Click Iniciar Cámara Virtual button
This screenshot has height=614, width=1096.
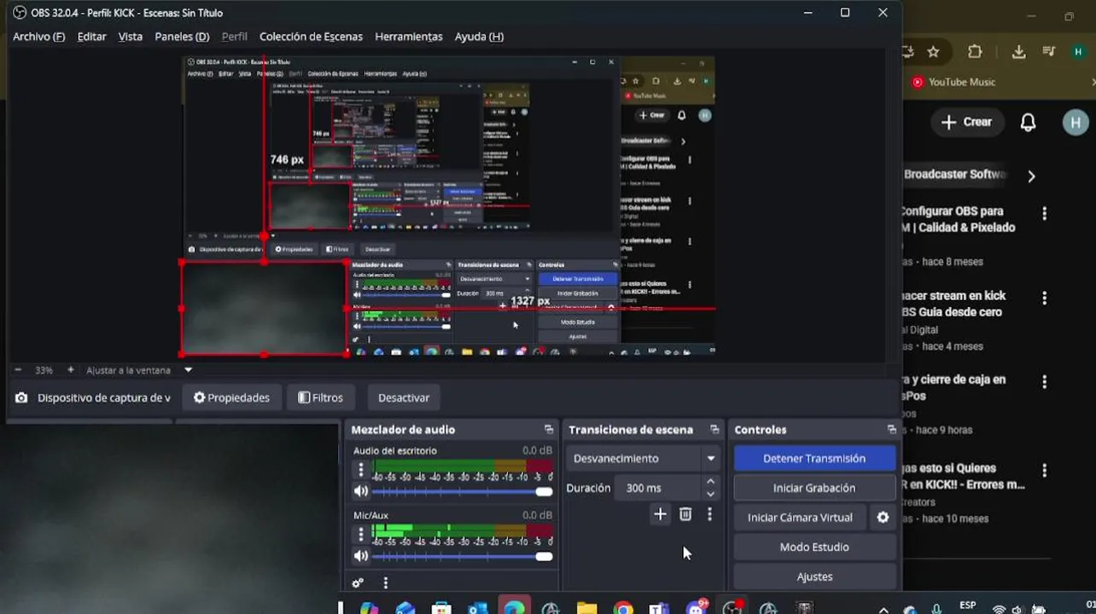point(800,518)
